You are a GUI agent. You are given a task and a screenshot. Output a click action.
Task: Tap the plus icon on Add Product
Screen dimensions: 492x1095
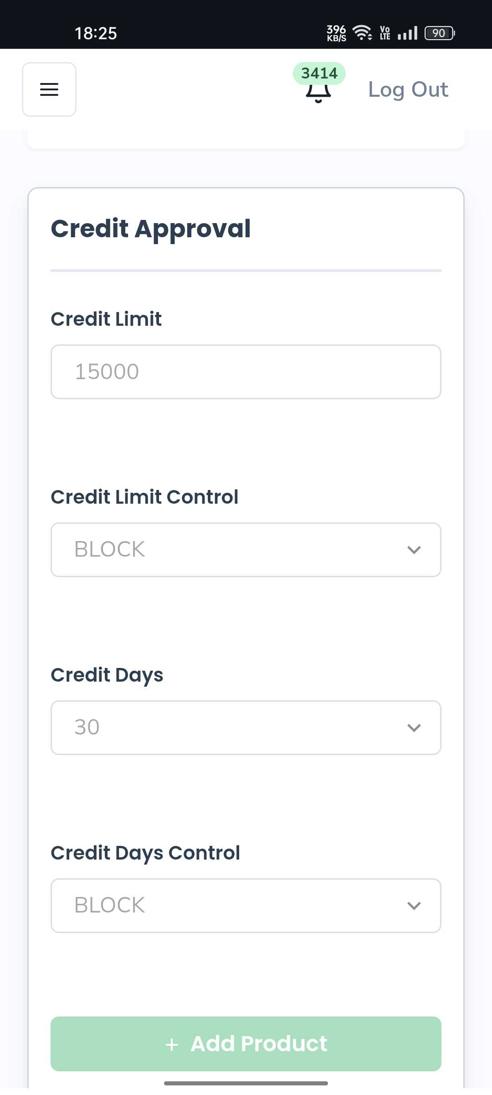pos(172,1044)
